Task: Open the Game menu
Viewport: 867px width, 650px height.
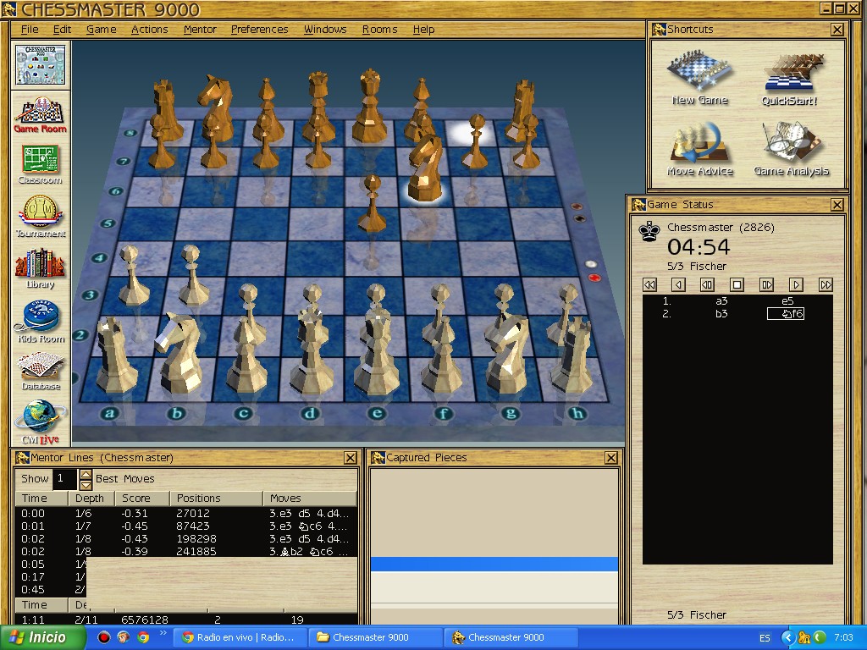Action: click(102, 30)
